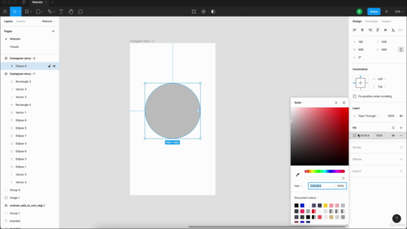The image size is (407, 229).
Task: Add a new page with plus icon
Action: point(53,31)
